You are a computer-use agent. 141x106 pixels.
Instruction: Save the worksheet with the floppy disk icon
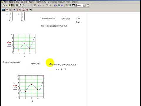point(12,6)
